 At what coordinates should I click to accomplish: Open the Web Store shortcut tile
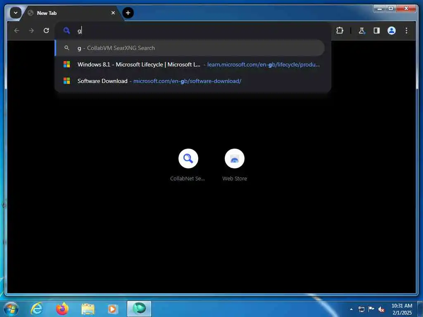click(235, 164)
